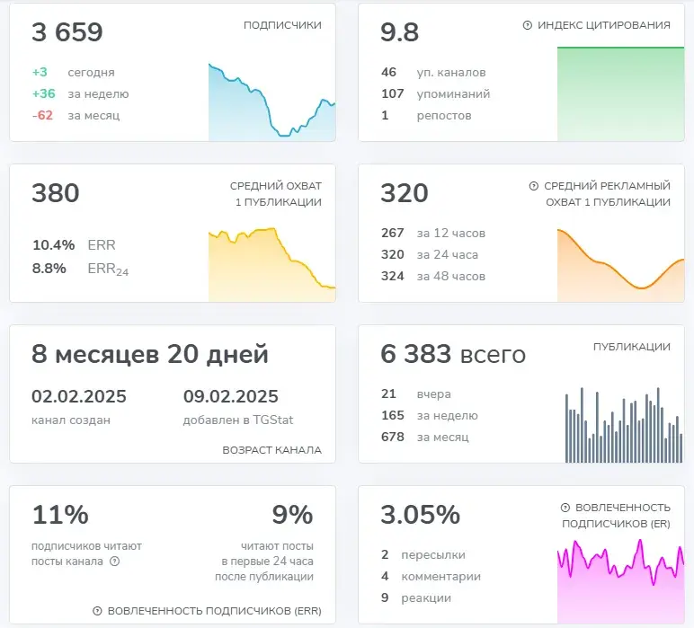
Task: Open ВОВЛЕЧЕННОСТЬ ПОДПИСЧИКОВ (ER) title
Action: 616,515
